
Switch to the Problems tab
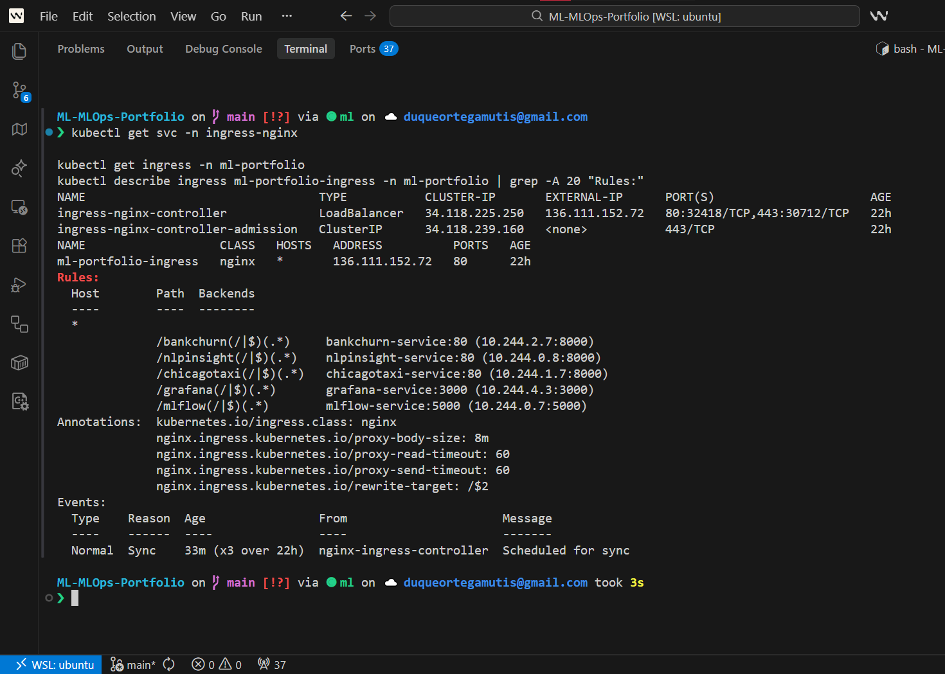(x=81, y=49)
